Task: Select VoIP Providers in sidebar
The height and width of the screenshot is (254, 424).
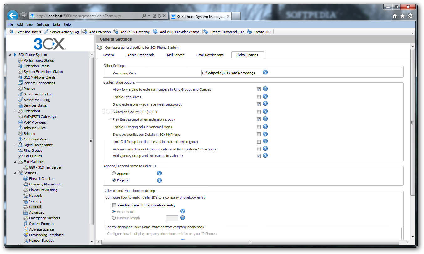Action: tap(35, 122)
